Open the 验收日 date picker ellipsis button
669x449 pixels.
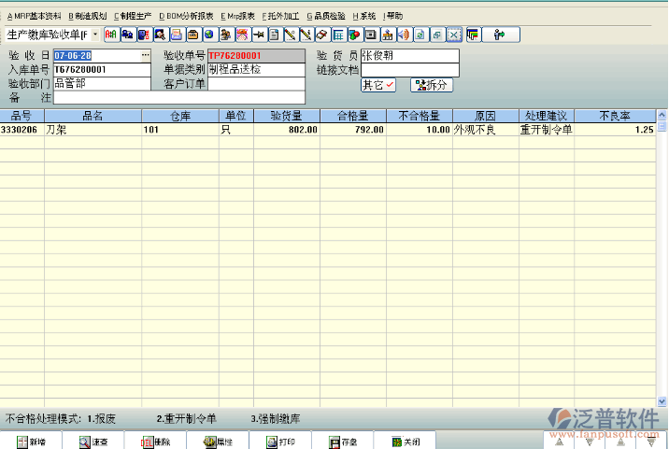pos(145,56)
